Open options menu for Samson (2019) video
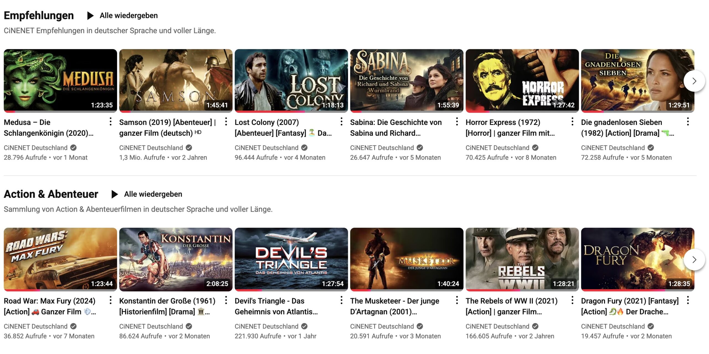The image size is (709, 354). 226,122
